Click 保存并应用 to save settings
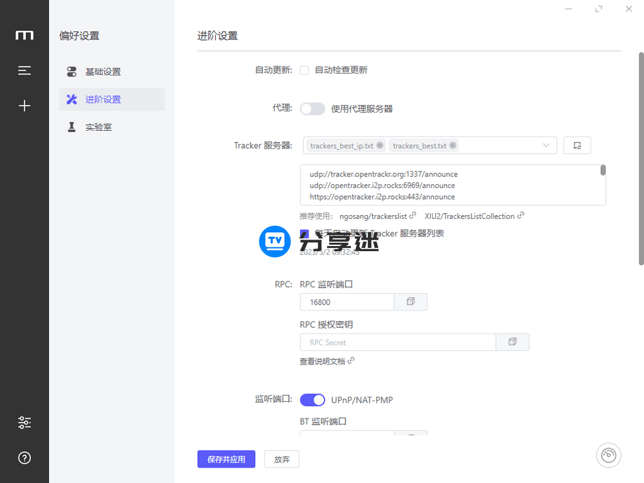Screen dimensions: 644x483 (226, 459)
